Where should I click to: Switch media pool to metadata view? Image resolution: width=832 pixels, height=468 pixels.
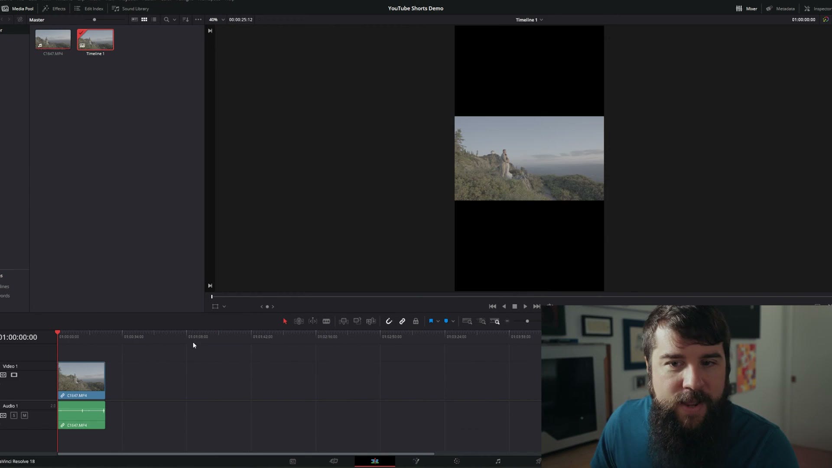click(x=134, y=19)
